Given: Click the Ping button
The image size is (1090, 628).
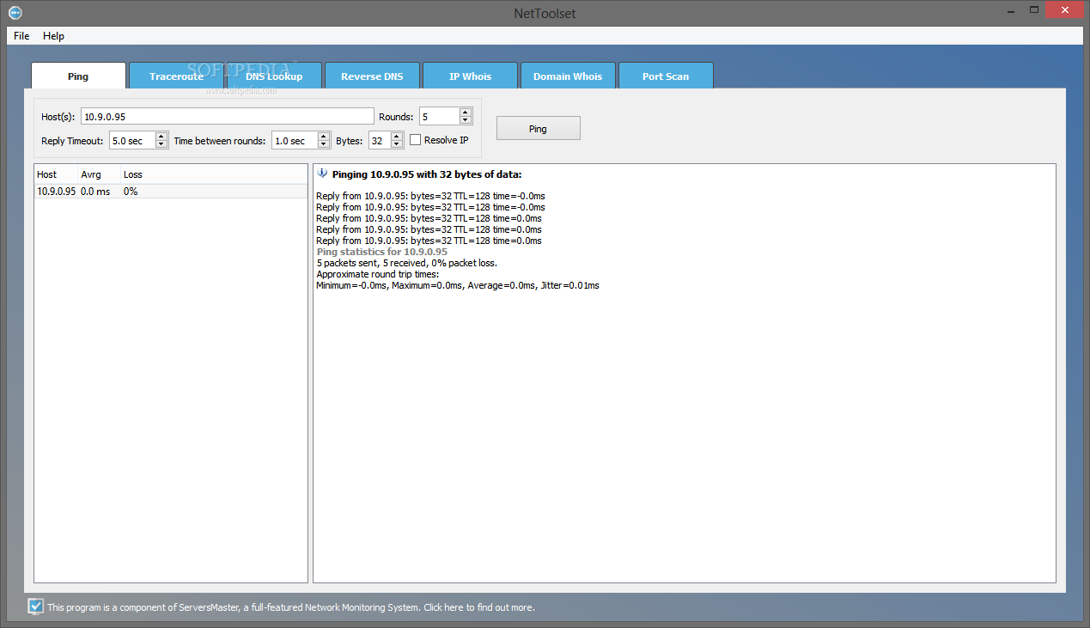Looking at the screenshot, I should (539, 128).
